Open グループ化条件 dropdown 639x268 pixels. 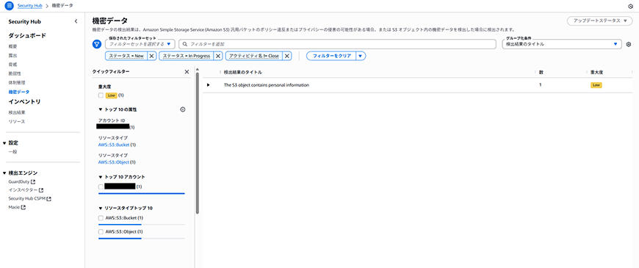click(x=562, y=44)
